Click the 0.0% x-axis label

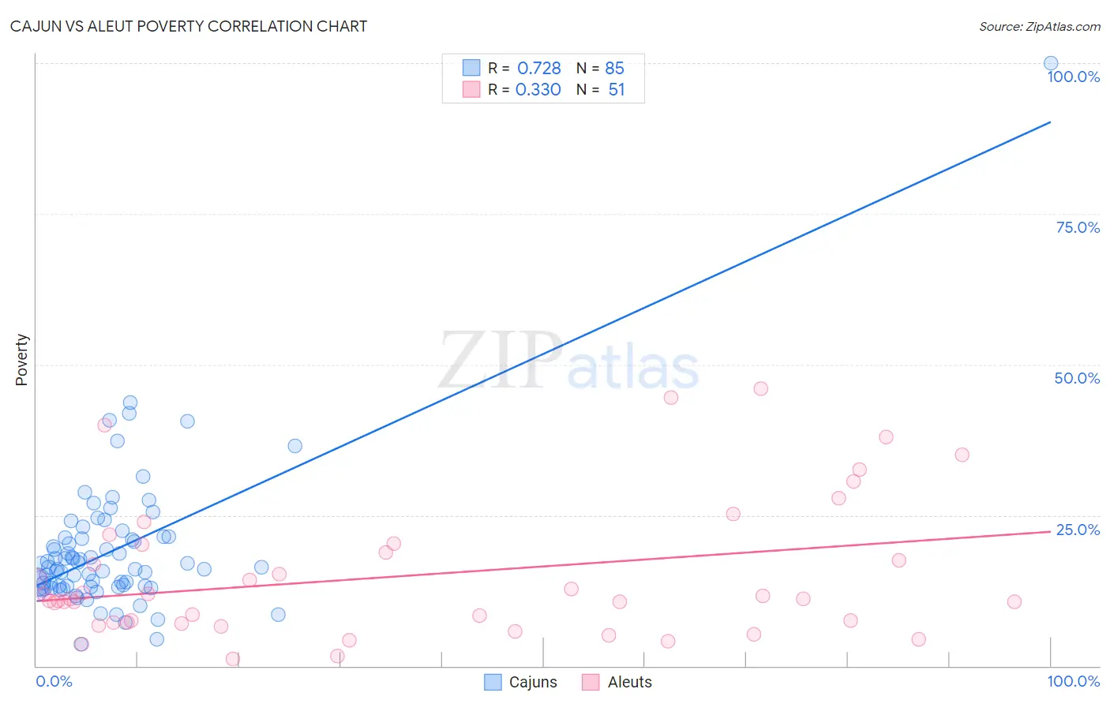pos(54,681)
